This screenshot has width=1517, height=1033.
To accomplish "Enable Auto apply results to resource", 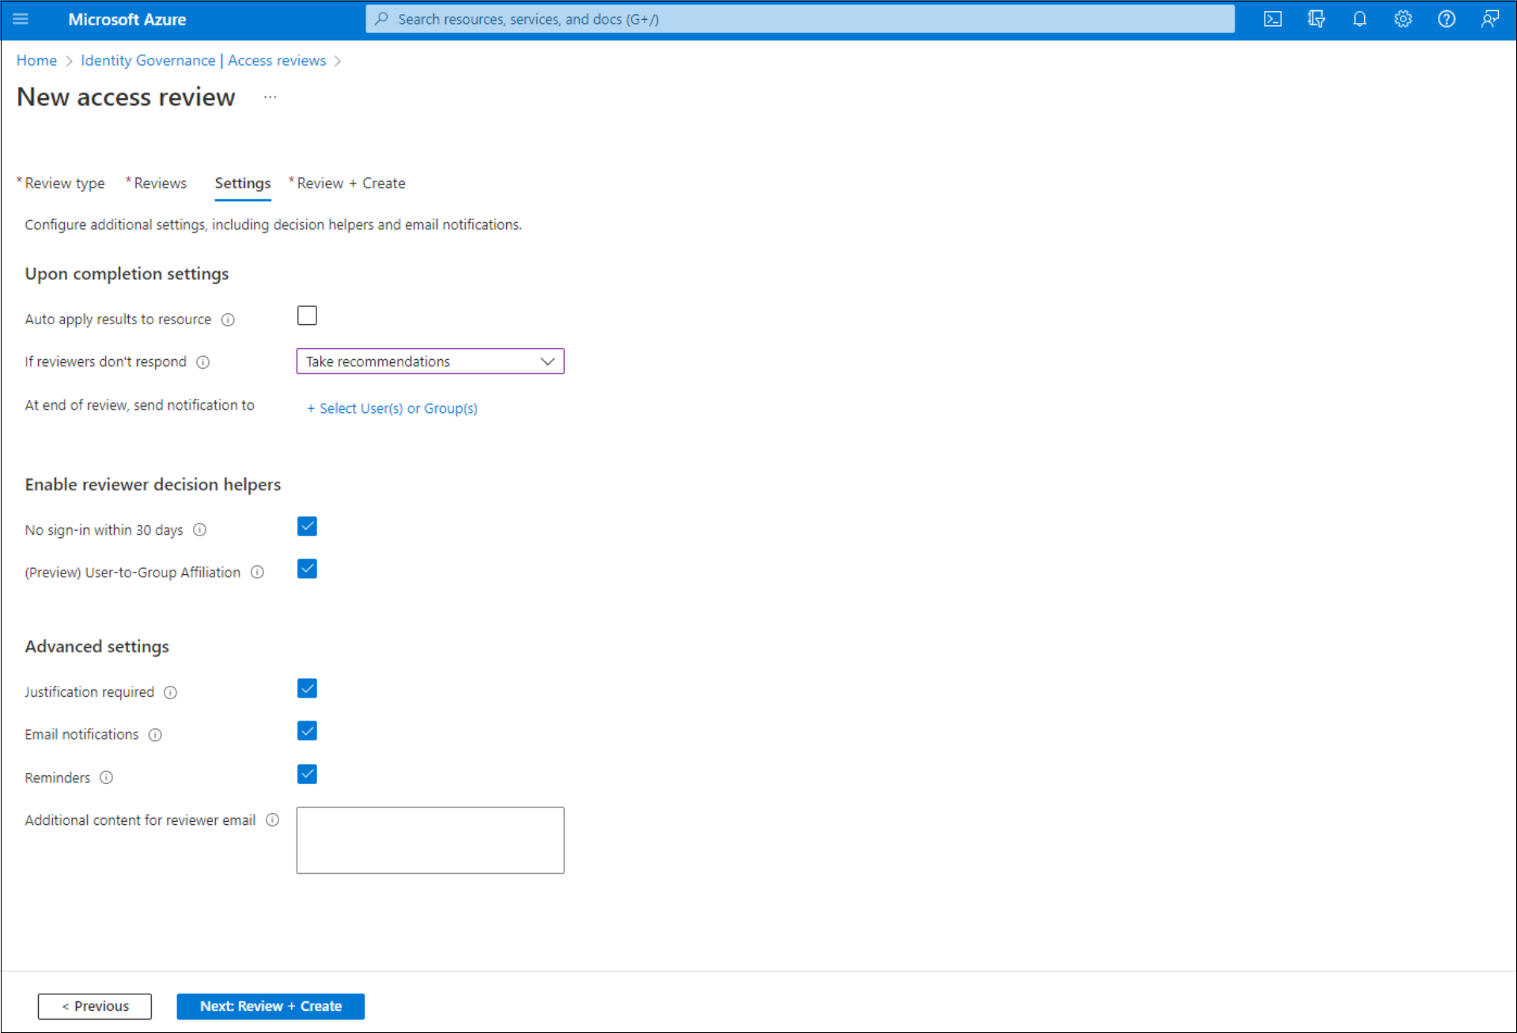I will 307,315.
